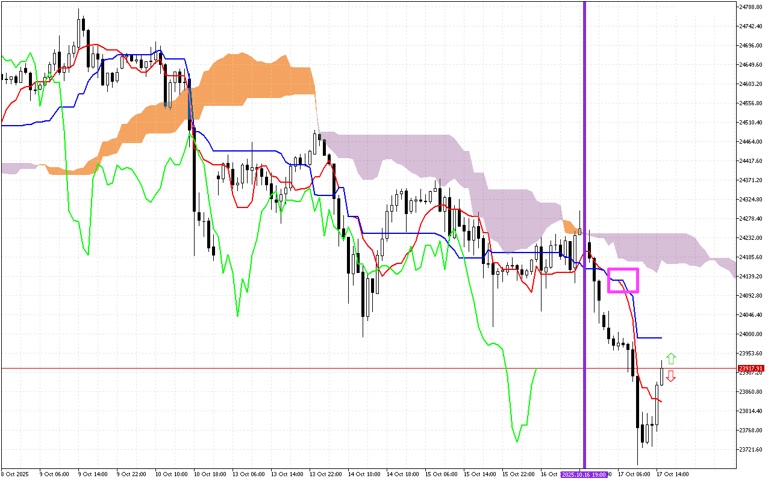
Task: Select the green up arrow marker
Action: 671,358
